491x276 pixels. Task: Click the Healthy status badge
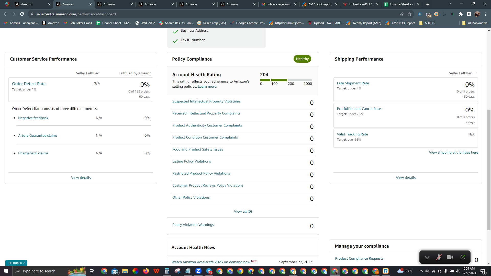[302, 59]
